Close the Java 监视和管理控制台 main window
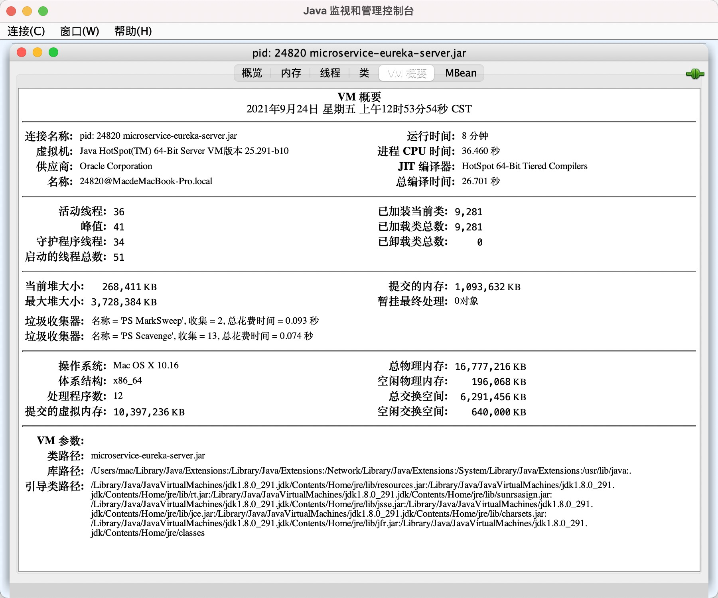718x598 pixels. [11, 11]
